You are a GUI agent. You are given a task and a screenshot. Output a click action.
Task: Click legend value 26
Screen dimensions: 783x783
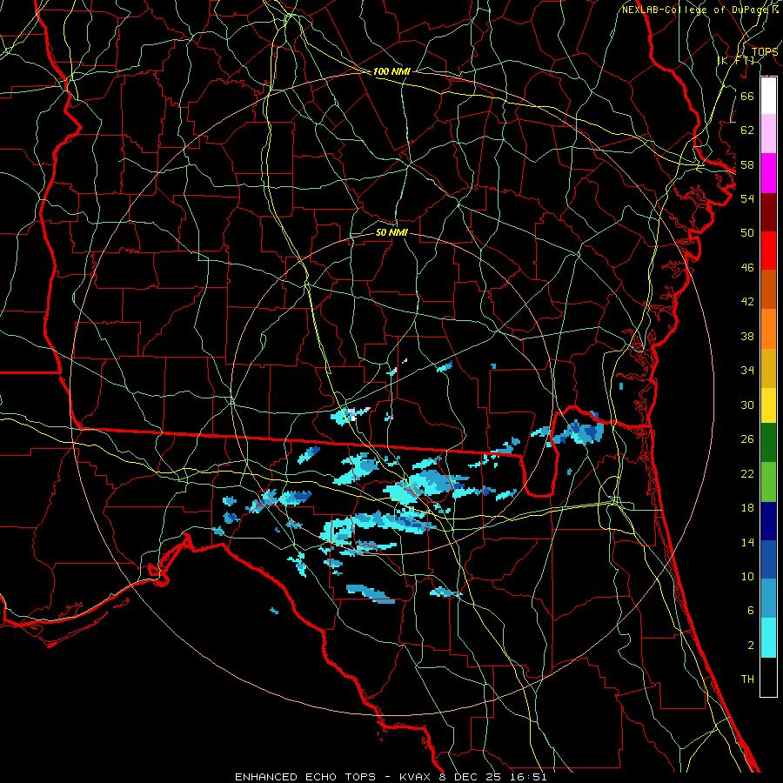point(747,439)
